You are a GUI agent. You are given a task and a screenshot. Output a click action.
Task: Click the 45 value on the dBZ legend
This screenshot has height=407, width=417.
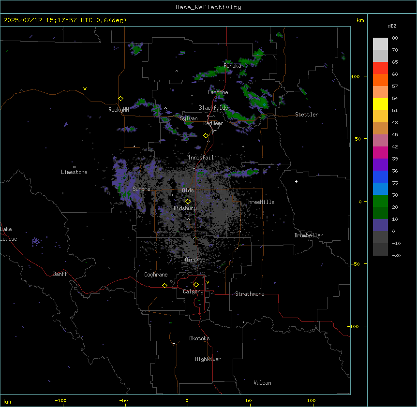(x=395, y=135)
